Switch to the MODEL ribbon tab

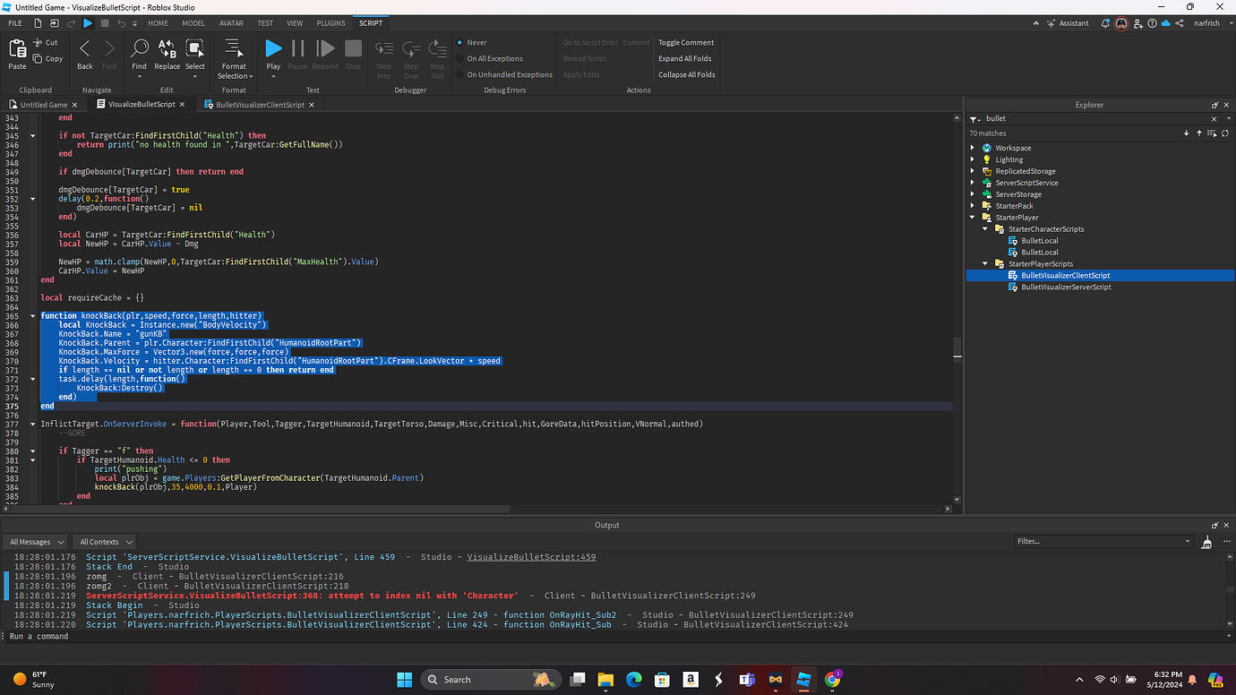193,23
